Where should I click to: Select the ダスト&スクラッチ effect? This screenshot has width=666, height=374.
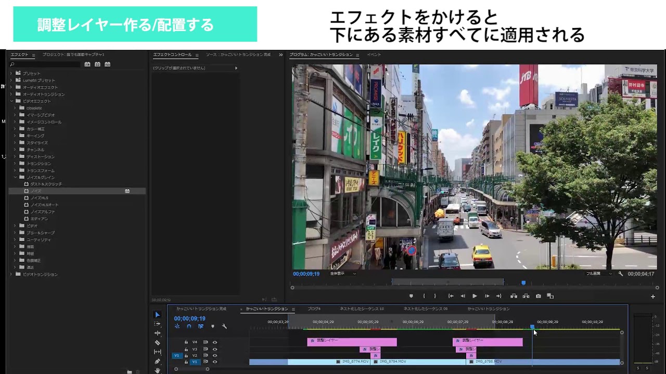point(46,184)
